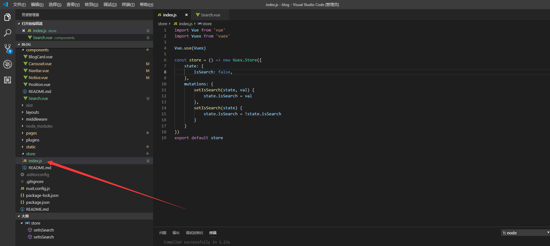Click the braces icon of package-lock.json
The width and height of the screenshot is (550, 246).
tap(22, 195)
